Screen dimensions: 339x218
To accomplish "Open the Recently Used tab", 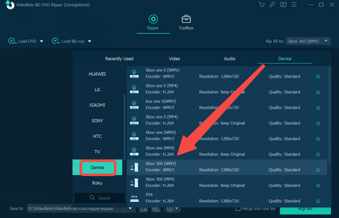I will (119, 59).
